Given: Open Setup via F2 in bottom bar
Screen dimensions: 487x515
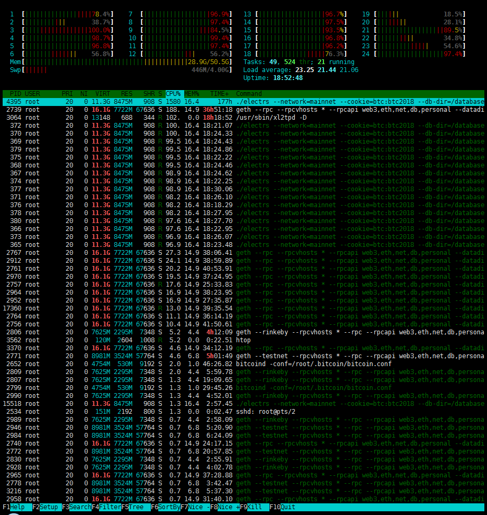Looking at the screenshot, I should point(47,507).
